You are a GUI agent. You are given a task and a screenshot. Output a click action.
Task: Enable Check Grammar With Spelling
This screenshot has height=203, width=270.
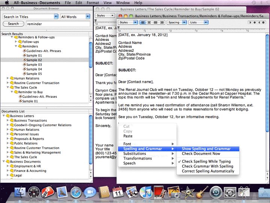coord(207,166)
